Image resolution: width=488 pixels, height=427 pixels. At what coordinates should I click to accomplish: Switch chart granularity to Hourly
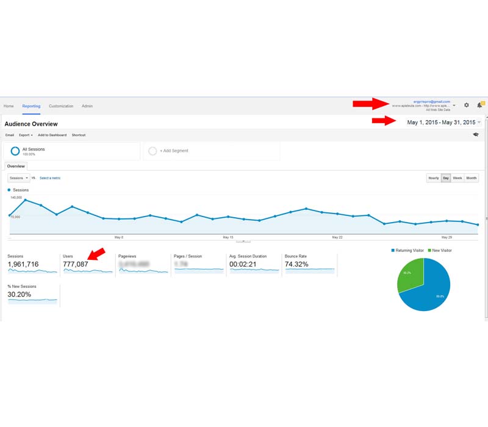point(433,178)
